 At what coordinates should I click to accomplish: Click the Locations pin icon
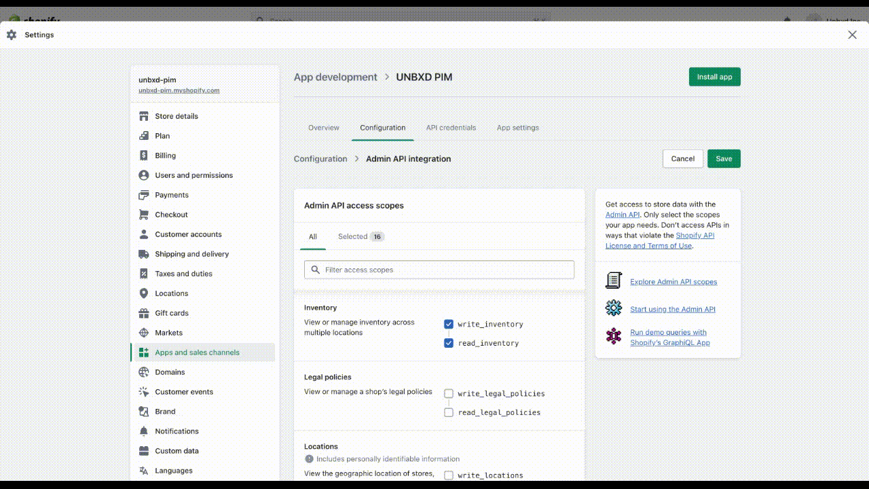tap(144, 293)
